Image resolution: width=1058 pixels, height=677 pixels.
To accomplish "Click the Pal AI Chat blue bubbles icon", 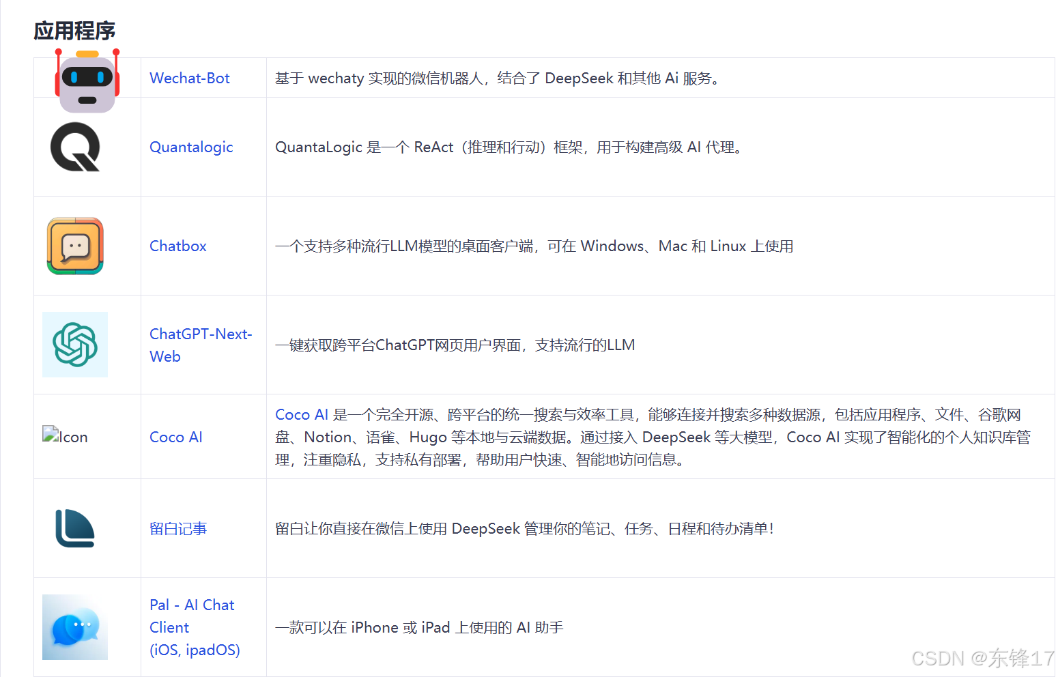I will pyautogui.click(x=75, y=627).
